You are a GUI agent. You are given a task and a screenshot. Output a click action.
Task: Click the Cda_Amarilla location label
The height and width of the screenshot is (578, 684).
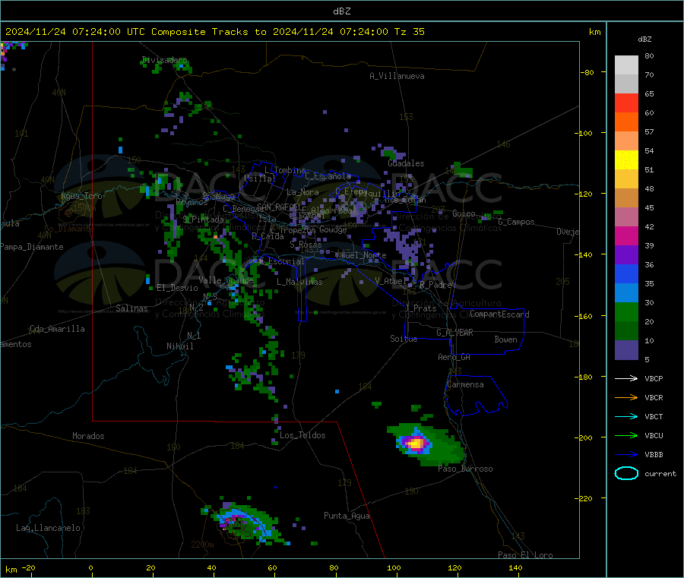pos(57,329)
